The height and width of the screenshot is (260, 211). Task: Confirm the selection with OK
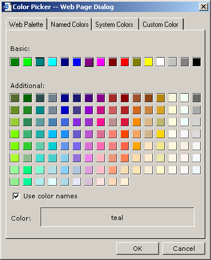coord(137,249)
